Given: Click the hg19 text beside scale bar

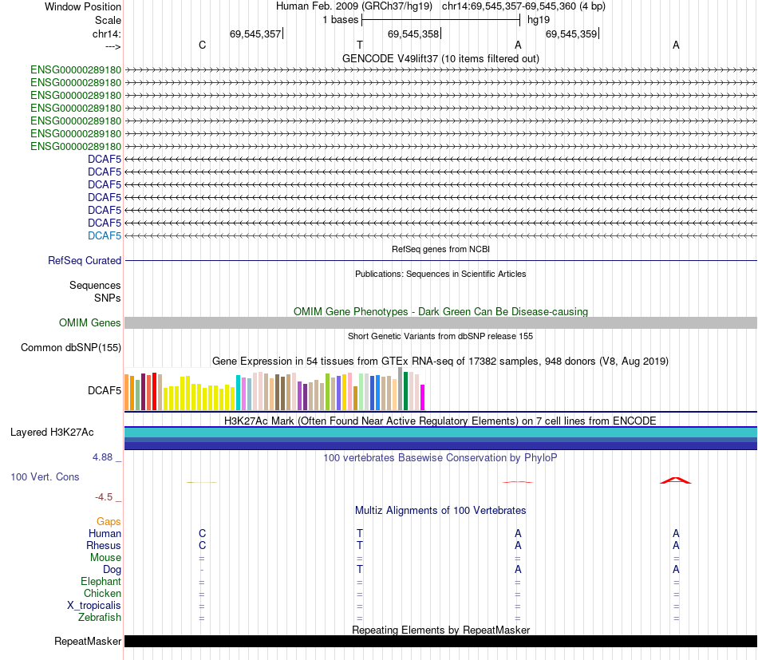Looking at the screenshot, I should [539, 20].
